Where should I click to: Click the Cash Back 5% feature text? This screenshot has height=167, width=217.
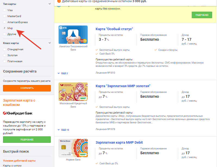[107, 54]
